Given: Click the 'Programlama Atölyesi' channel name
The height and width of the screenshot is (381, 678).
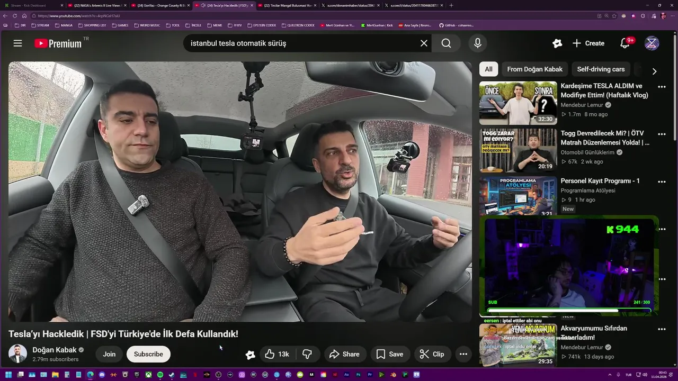Looking at the screenshot, I should coord(588,190).
